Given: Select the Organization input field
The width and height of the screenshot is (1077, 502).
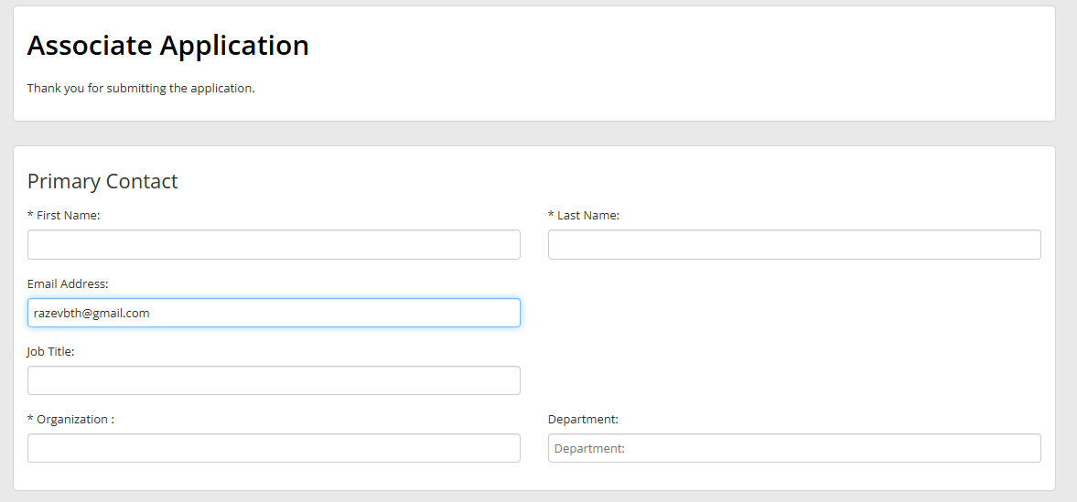Looking at the screenshot, I should tap(274, 448).
